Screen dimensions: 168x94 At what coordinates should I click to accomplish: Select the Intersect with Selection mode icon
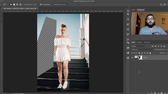(20, 4)
